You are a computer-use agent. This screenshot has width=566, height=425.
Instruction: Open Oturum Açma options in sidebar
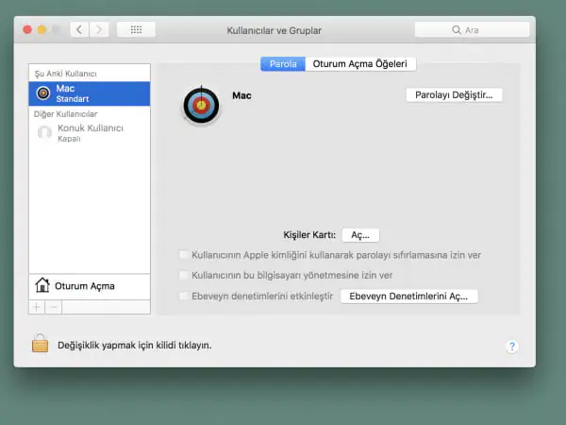(x=90, y=286)
